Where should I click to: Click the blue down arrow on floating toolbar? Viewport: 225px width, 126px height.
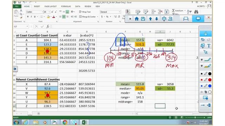156,19
